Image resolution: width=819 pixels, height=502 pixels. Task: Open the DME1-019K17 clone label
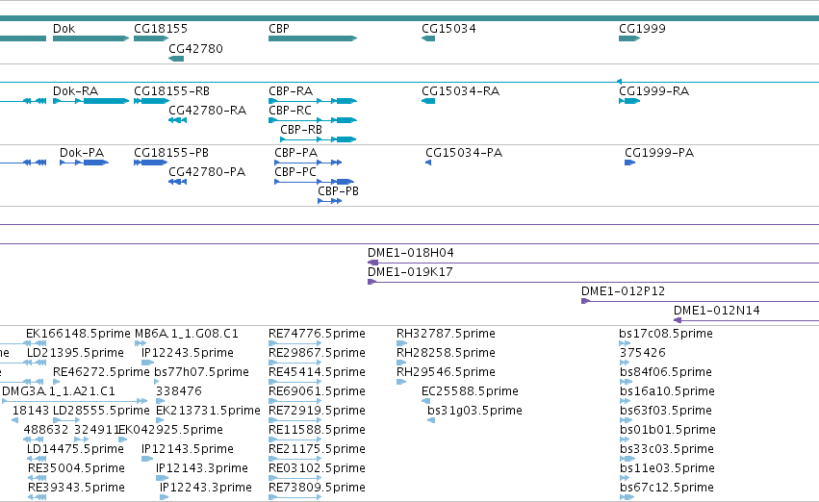(410, 272)
